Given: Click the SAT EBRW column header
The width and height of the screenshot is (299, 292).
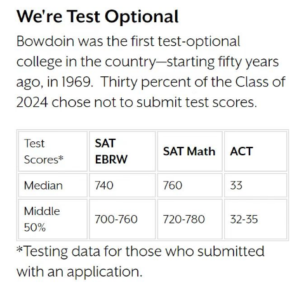Looking at the screenshot, I should click(x=123, y=151).
